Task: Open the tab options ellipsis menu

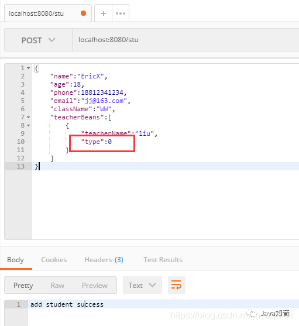Action: (x=121, y=13)
